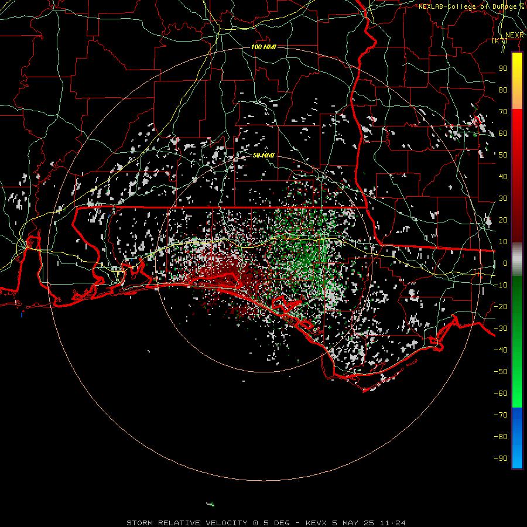The width and height of the screenshot is (527, 527).
Task: Click the "STORM RELATIVE VELOCITY" caption text
Action: tap(187, 523)
